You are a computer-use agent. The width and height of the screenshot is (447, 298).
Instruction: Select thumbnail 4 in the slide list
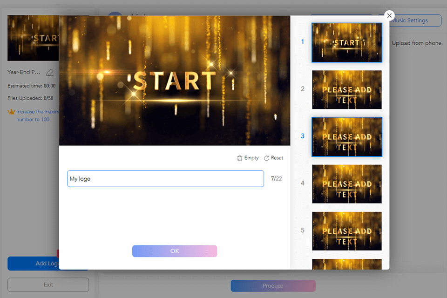coord(346,184)
